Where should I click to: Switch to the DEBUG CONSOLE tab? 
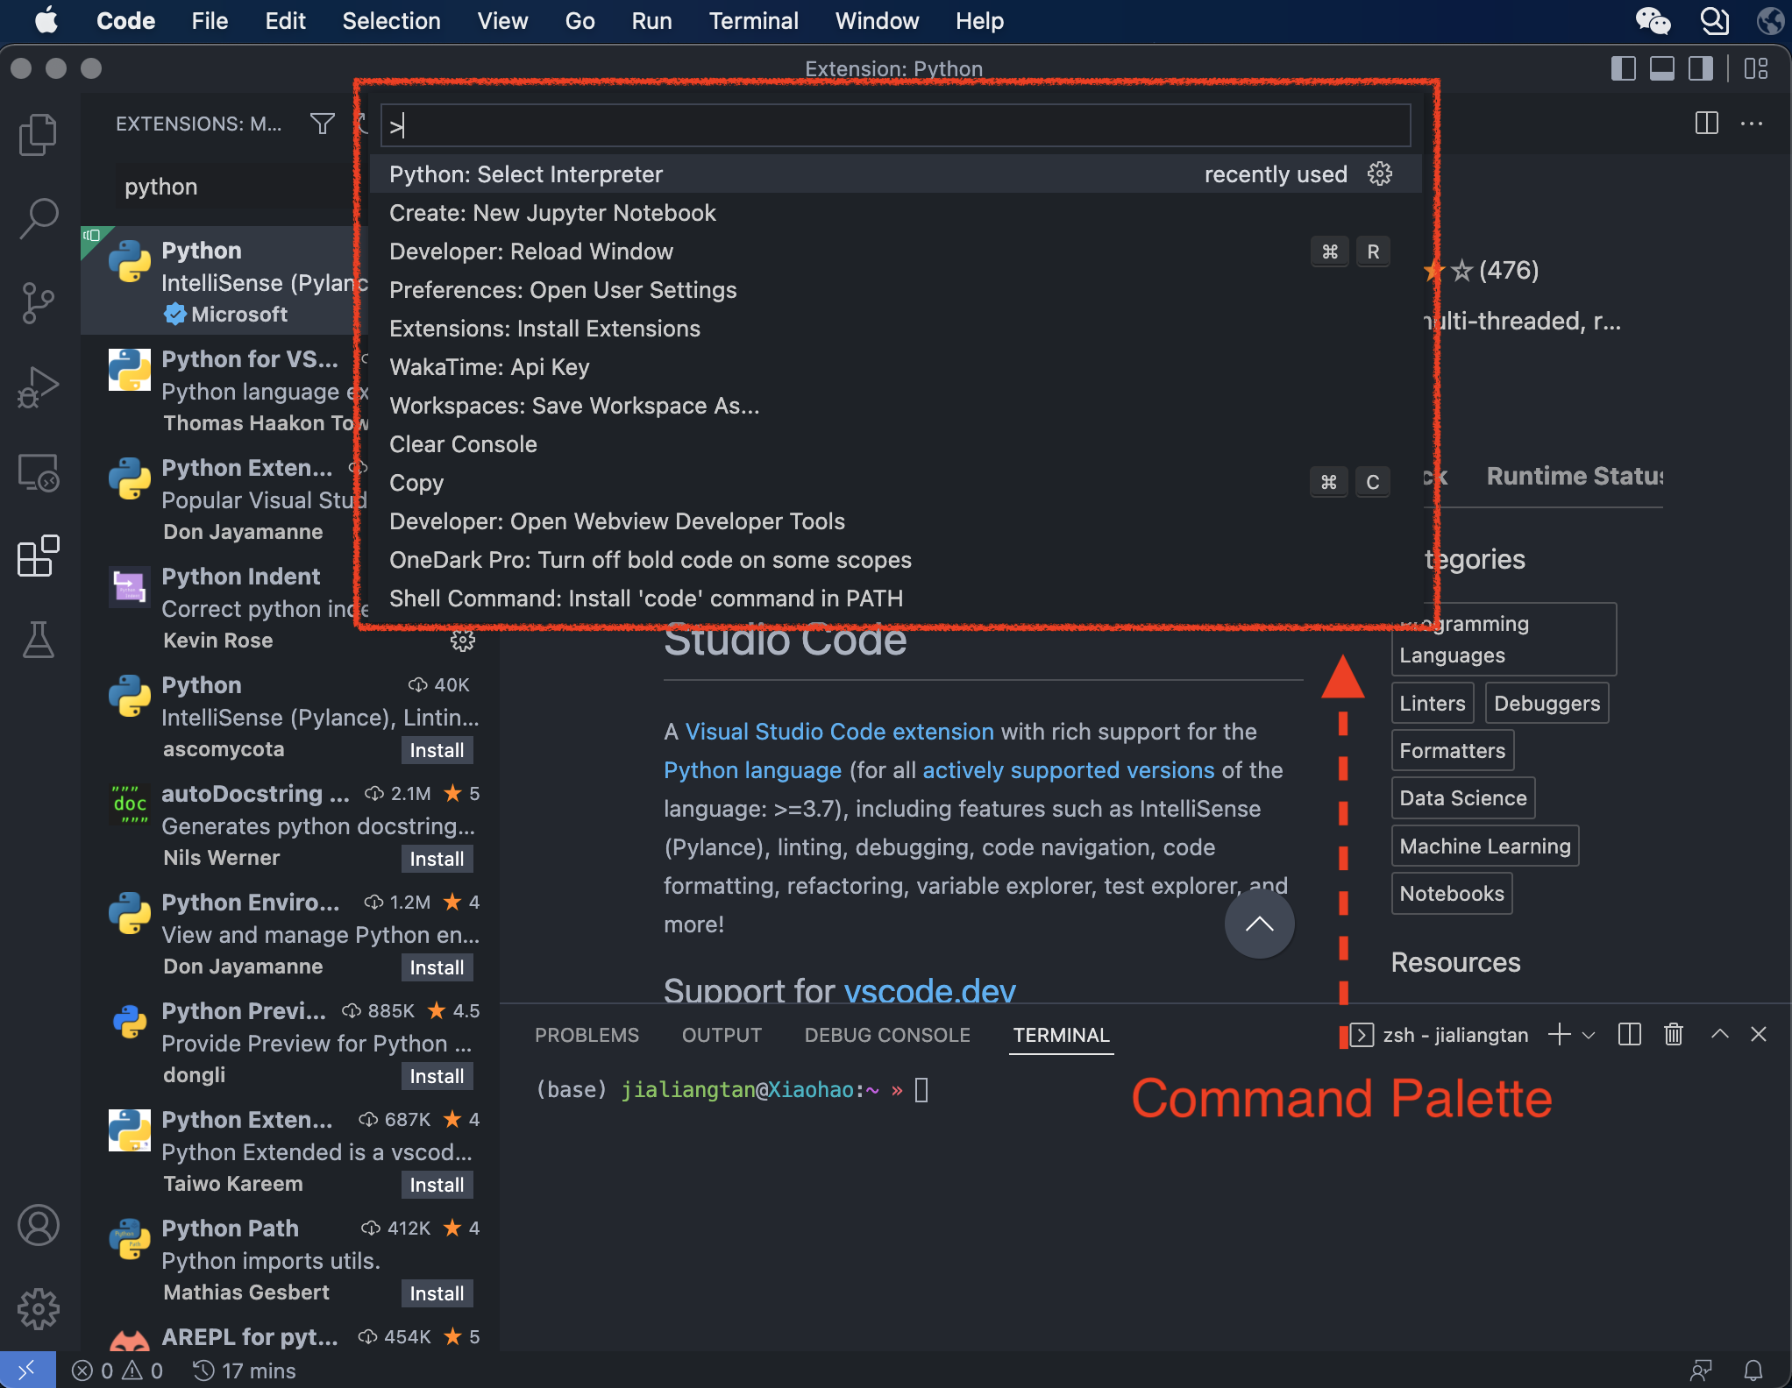point(886,1035)
